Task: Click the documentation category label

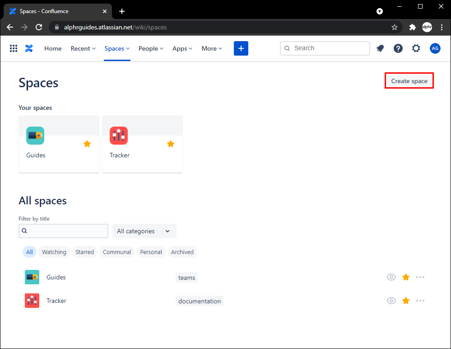Action: 200,301
